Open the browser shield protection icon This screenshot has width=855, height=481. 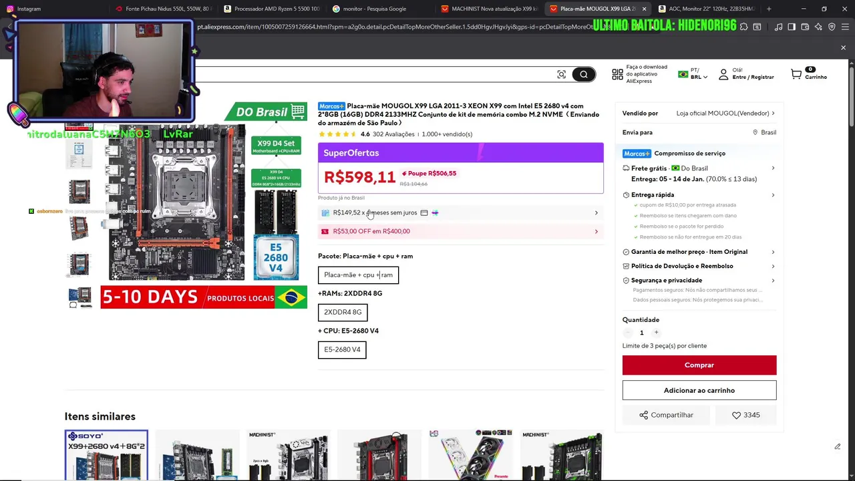pyautogui.click(x=832, y=27)
